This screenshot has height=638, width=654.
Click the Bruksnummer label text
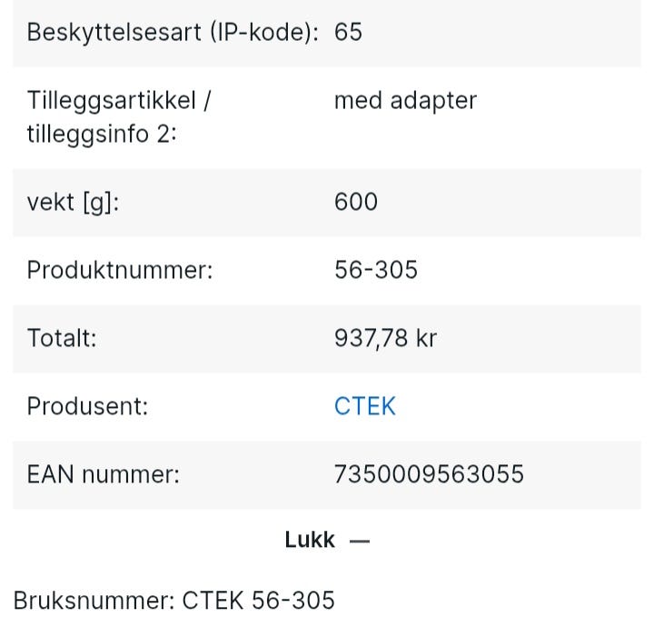point(94,600)
